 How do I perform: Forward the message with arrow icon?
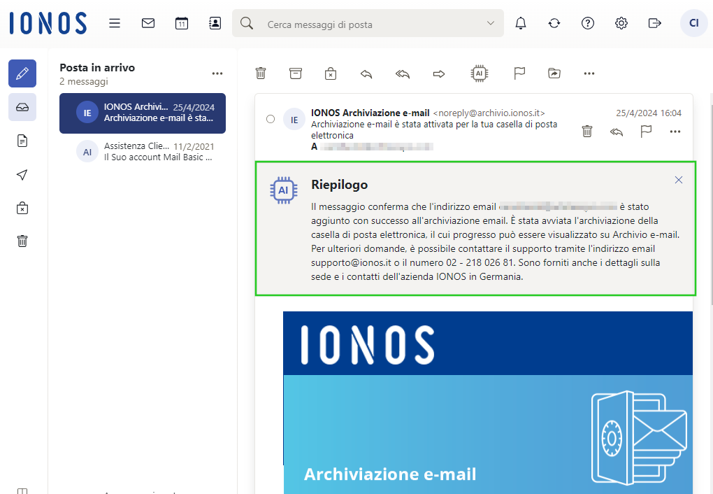point(439,73)
